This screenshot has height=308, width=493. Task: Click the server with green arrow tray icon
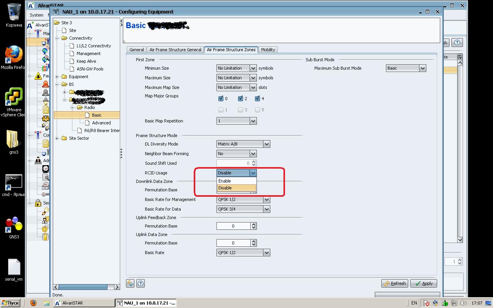pos(445,303)
